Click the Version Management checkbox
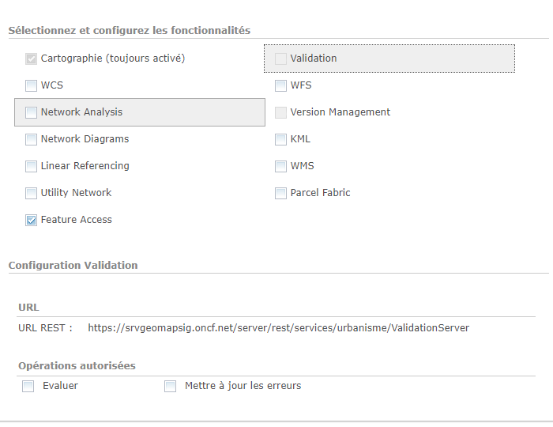This screenshot has width=553, height=427. click(x=280, y=112)
